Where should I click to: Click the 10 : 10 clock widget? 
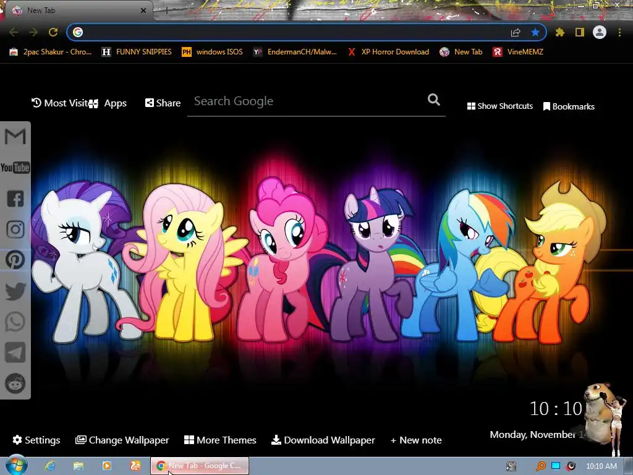(556, 409)
